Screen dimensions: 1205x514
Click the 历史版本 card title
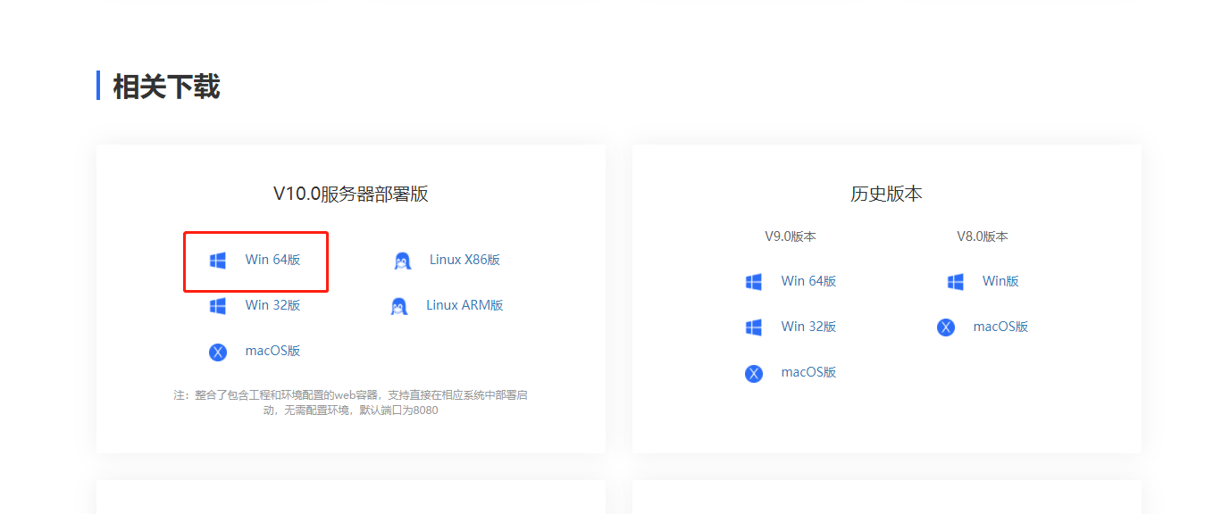(886, 194)
